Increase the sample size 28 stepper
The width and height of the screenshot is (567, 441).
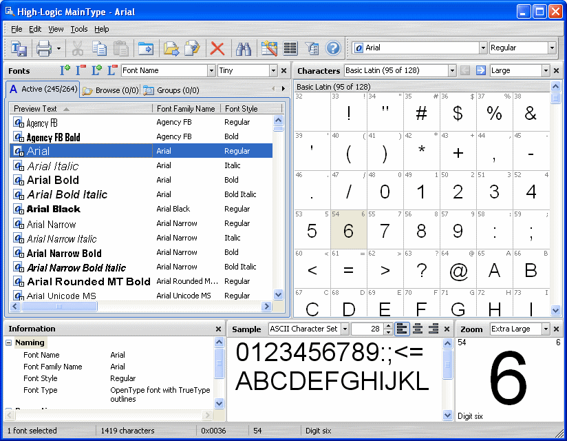388,326
